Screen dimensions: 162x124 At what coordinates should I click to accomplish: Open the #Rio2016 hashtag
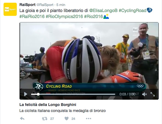94,16
